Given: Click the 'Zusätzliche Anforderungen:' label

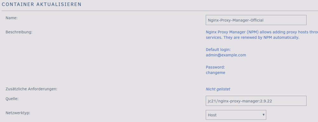Looking at the screenshot, I should point(31,89).
